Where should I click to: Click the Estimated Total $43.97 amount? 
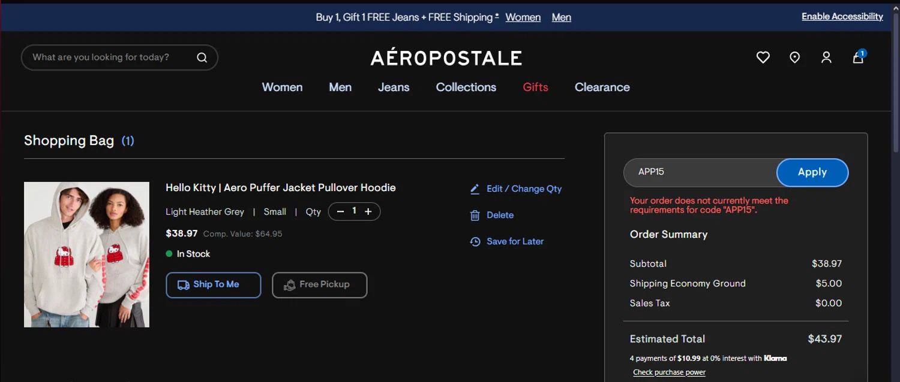click(824, 339)
